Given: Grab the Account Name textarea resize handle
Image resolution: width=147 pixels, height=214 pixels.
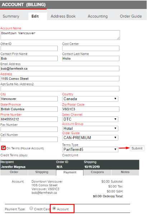Looking at the screenshot, I should click(118, 38).
